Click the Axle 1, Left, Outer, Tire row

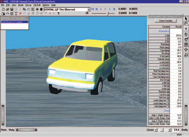click(165, 118)
